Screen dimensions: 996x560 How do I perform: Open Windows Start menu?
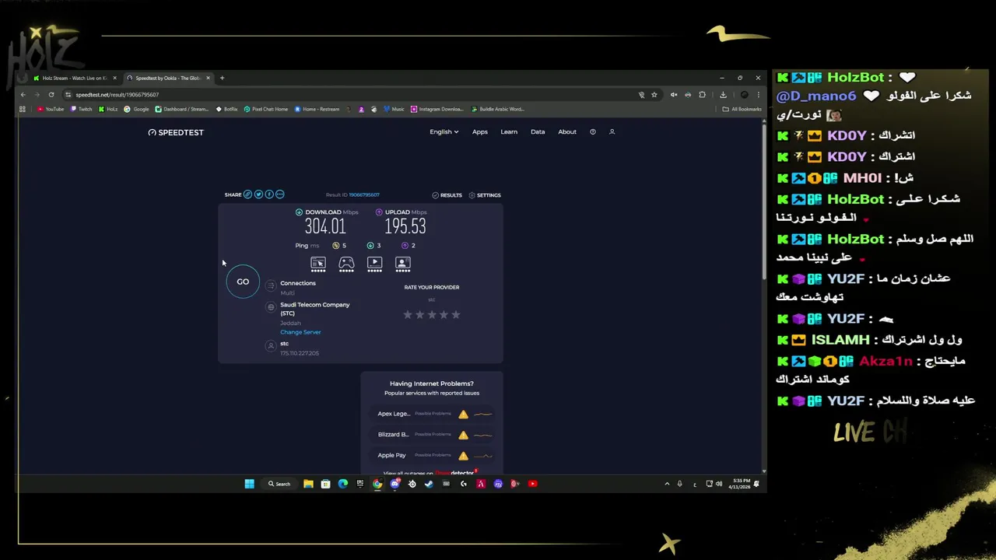tap(249, 484)
